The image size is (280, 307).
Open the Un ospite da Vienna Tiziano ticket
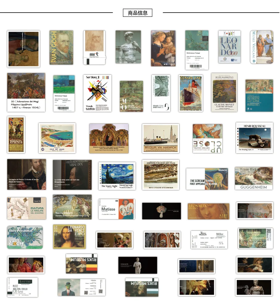pyautogui.click(x=27, y=174)
